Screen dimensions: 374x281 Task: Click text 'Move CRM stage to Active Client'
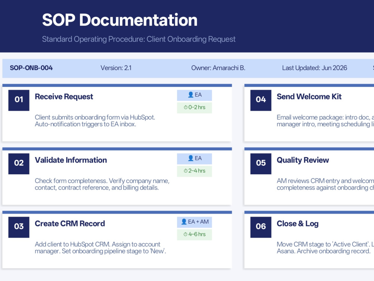[323, 244]
